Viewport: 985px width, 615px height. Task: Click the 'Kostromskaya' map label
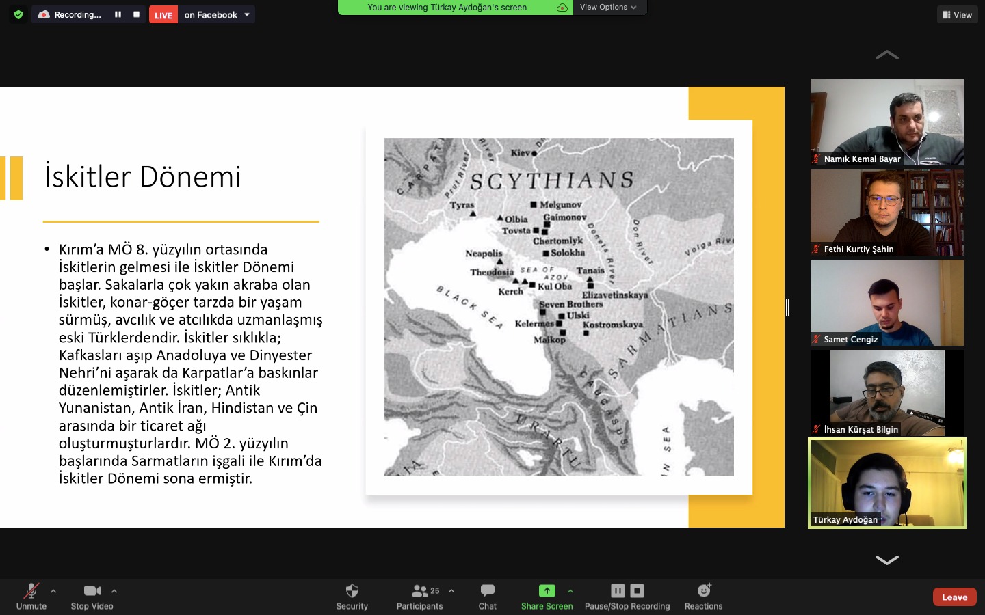pos(613,325)
